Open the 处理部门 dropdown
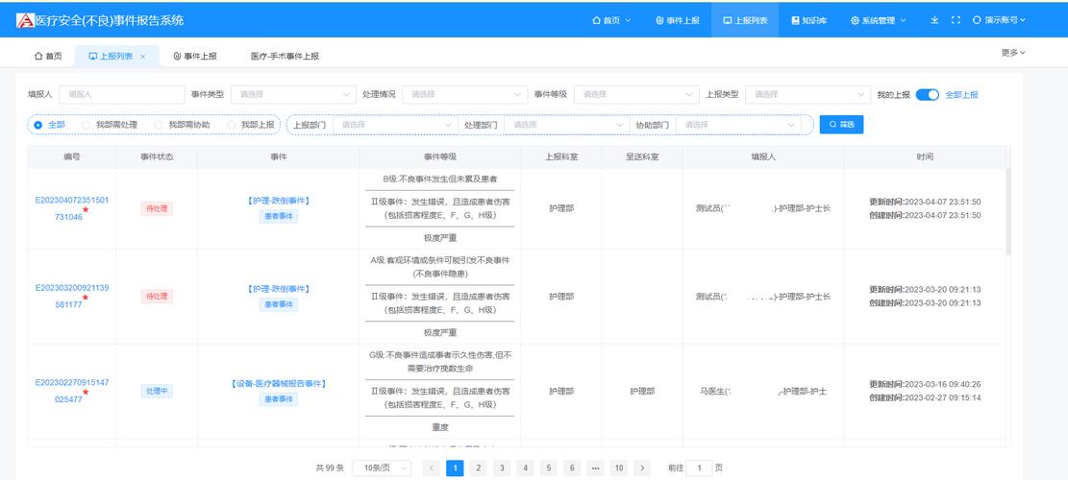Viewport: 1068px width, 480px height. tap(567, 125)
